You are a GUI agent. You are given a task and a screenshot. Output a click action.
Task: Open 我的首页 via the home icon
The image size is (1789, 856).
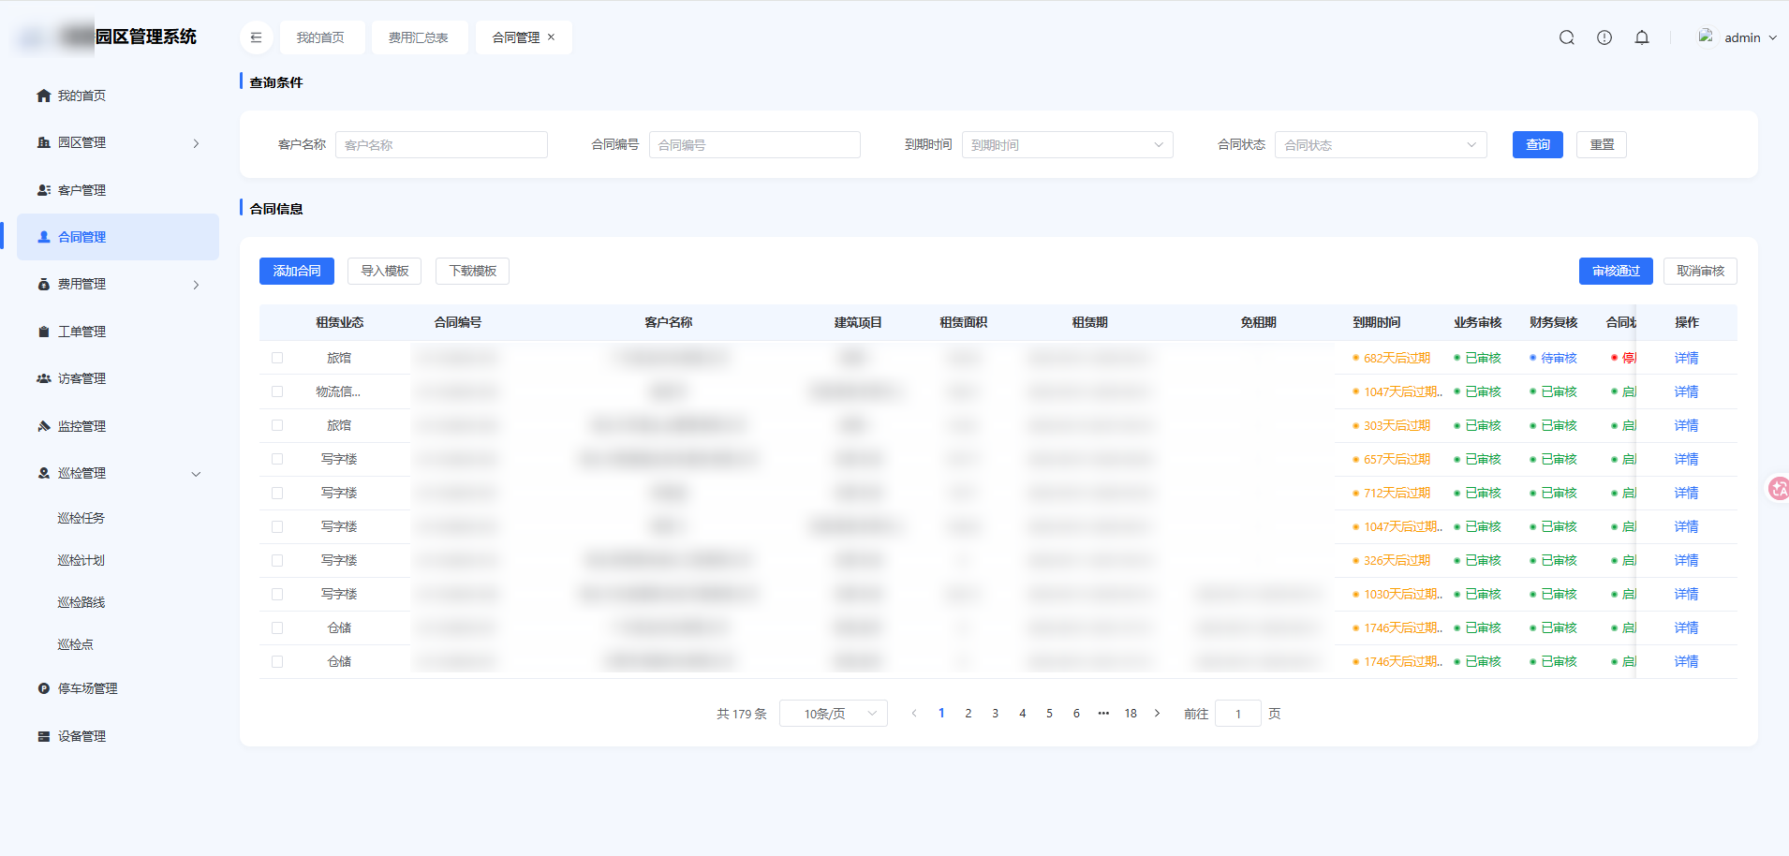[x=43, y=96]
